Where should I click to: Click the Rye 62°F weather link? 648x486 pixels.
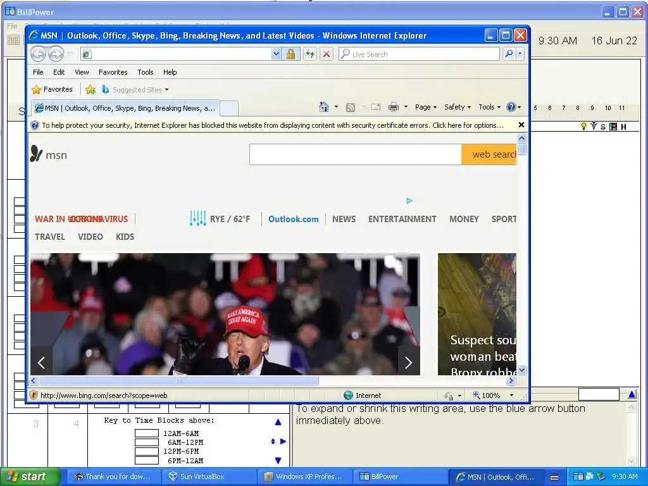pos(220,218)
